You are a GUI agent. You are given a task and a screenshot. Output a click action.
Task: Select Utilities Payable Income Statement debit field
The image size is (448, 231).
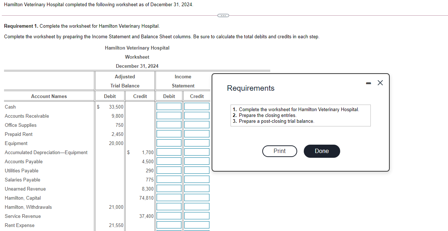[169, 170]
